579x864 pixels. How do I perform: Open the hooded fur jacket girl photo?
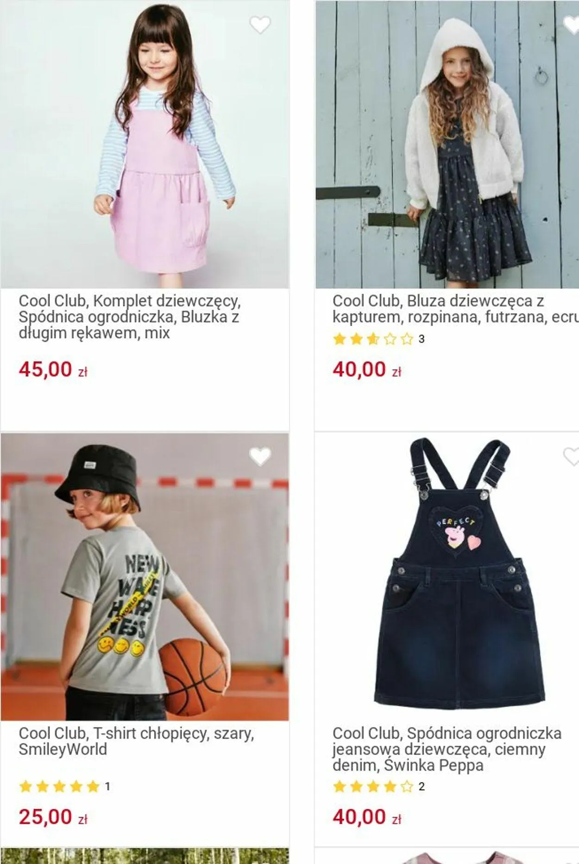click(447, 144)
